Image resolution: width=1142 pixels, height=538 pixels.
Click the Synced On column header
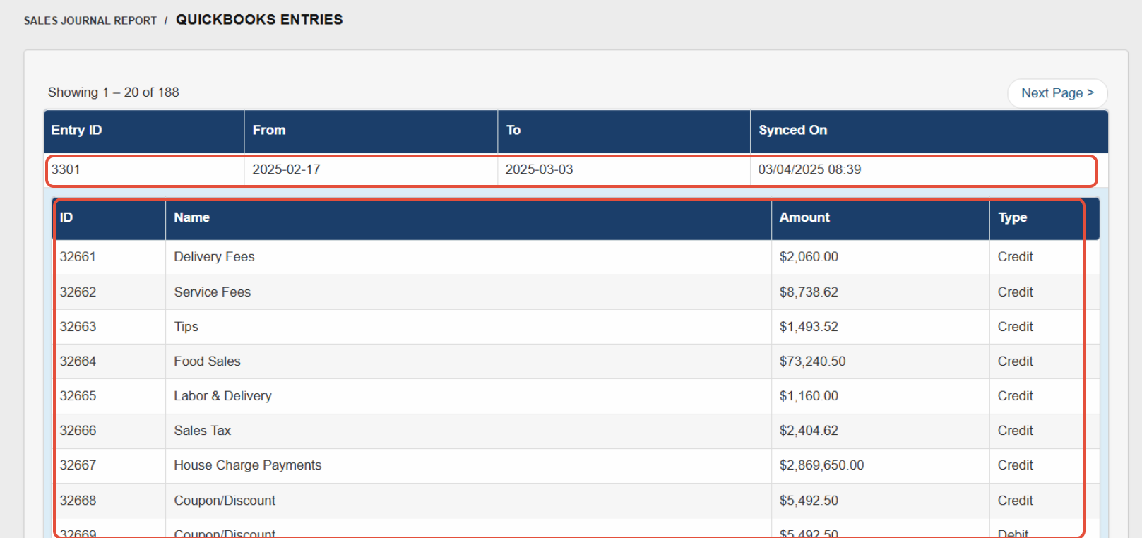929,131
